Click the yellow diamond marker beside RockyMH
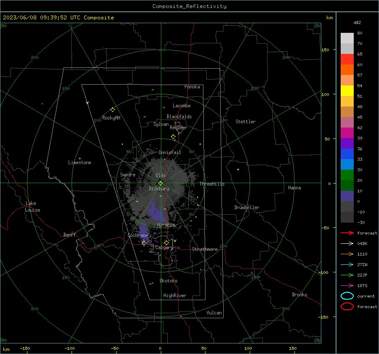This screenshot has width=379, height=354. [112, 110]
